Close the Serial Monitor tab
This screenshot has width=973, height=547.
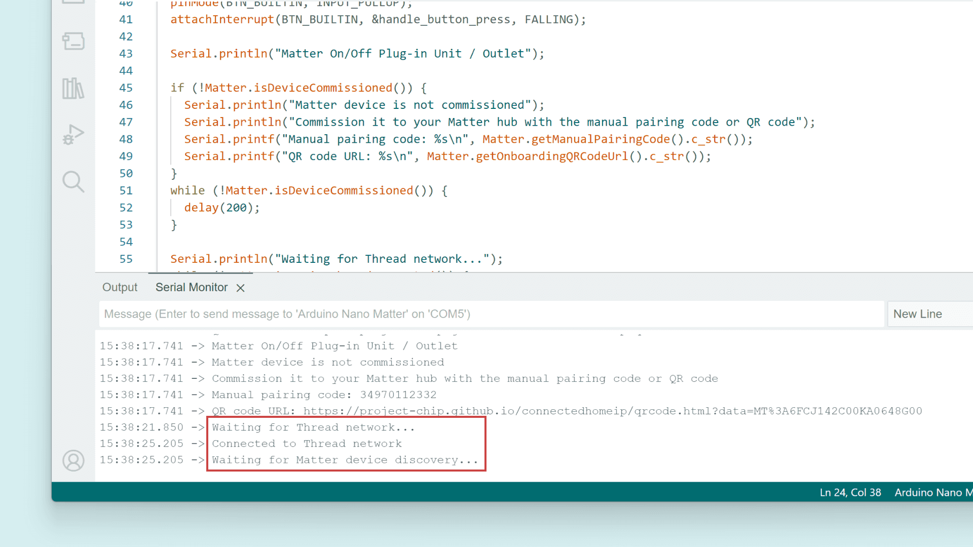(x=241, y=288)
